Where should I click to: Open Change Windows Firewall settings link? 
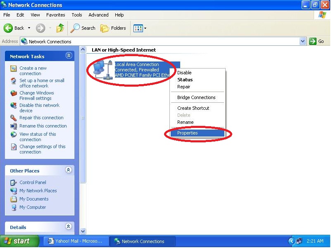[x=36, y=96]
